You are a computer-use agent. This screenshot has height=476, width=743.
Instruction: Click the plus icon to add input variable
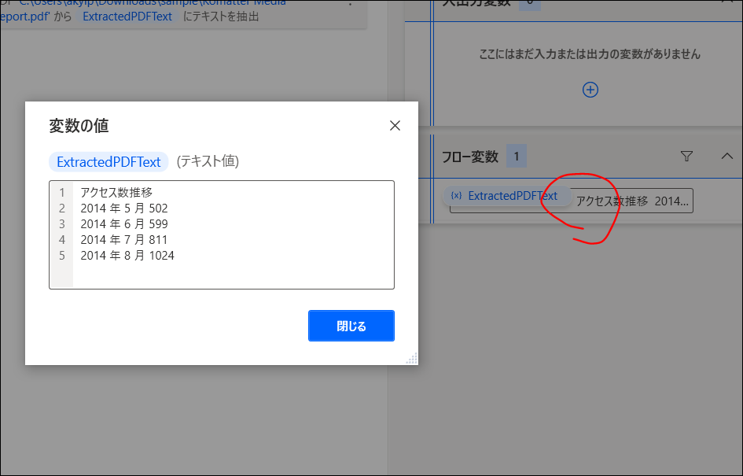(590, 89)
